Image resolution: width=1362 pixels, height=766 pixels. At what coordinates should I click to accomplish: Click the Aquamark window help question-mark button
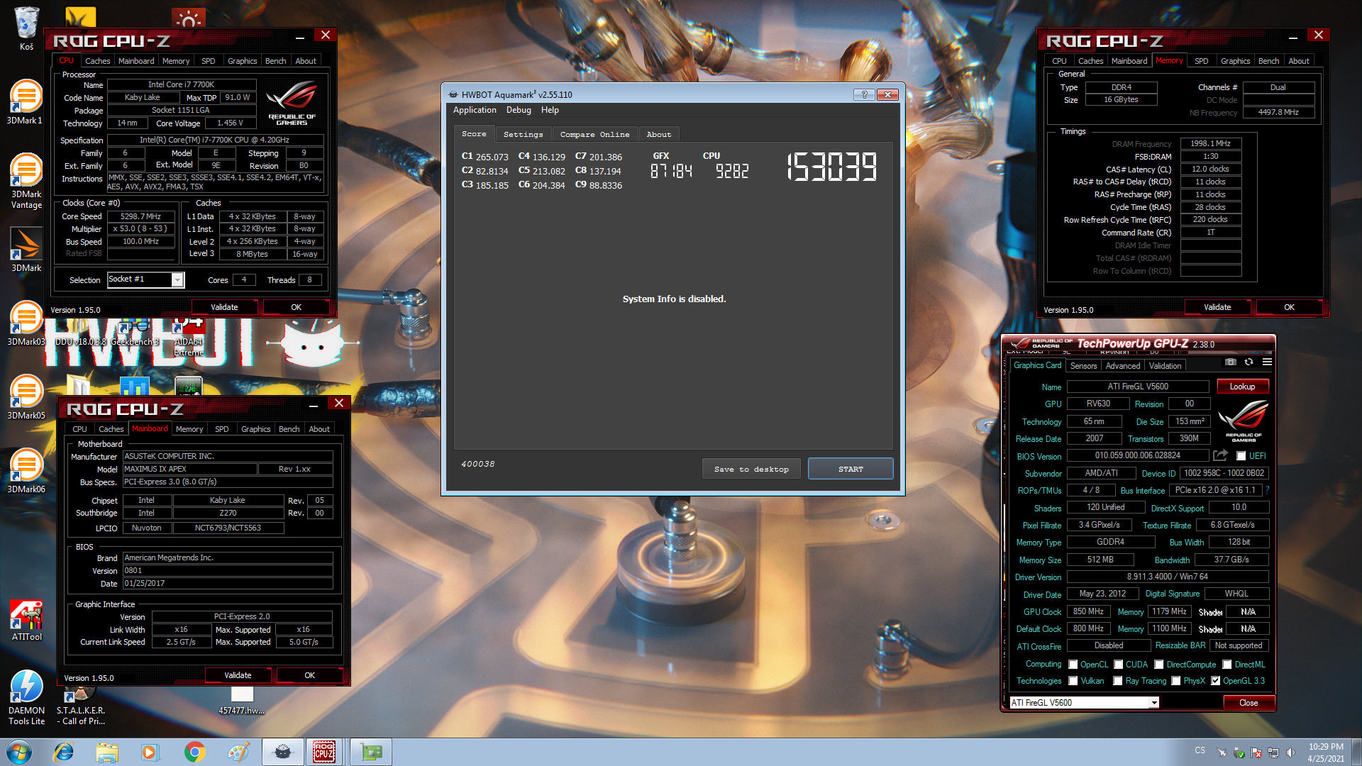864,94
